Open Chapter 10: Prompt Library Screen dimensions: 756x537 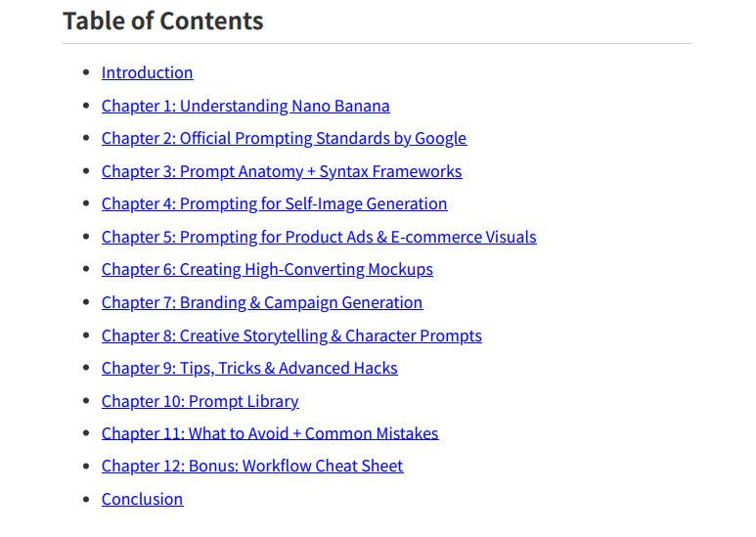(200, 401)
